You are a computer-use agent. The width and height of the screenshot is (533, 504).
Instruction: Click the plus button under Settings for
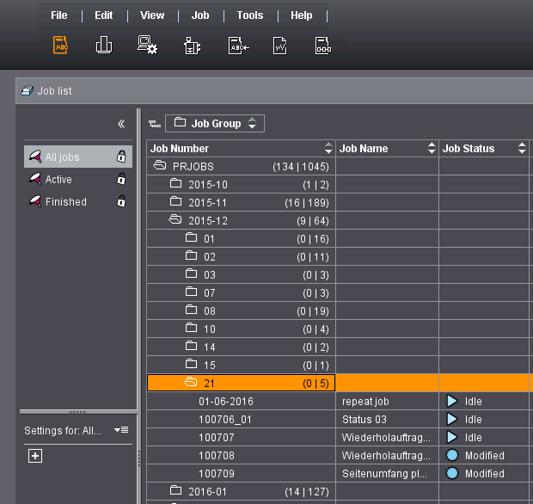tap(35, 456)
